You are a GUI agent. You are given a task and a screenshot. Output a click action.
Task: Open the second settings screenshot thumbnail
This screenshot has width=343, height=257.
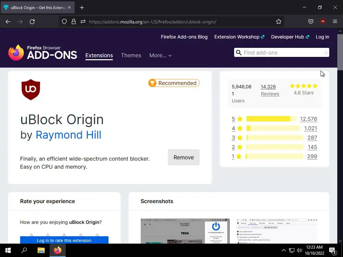point(277,231)
